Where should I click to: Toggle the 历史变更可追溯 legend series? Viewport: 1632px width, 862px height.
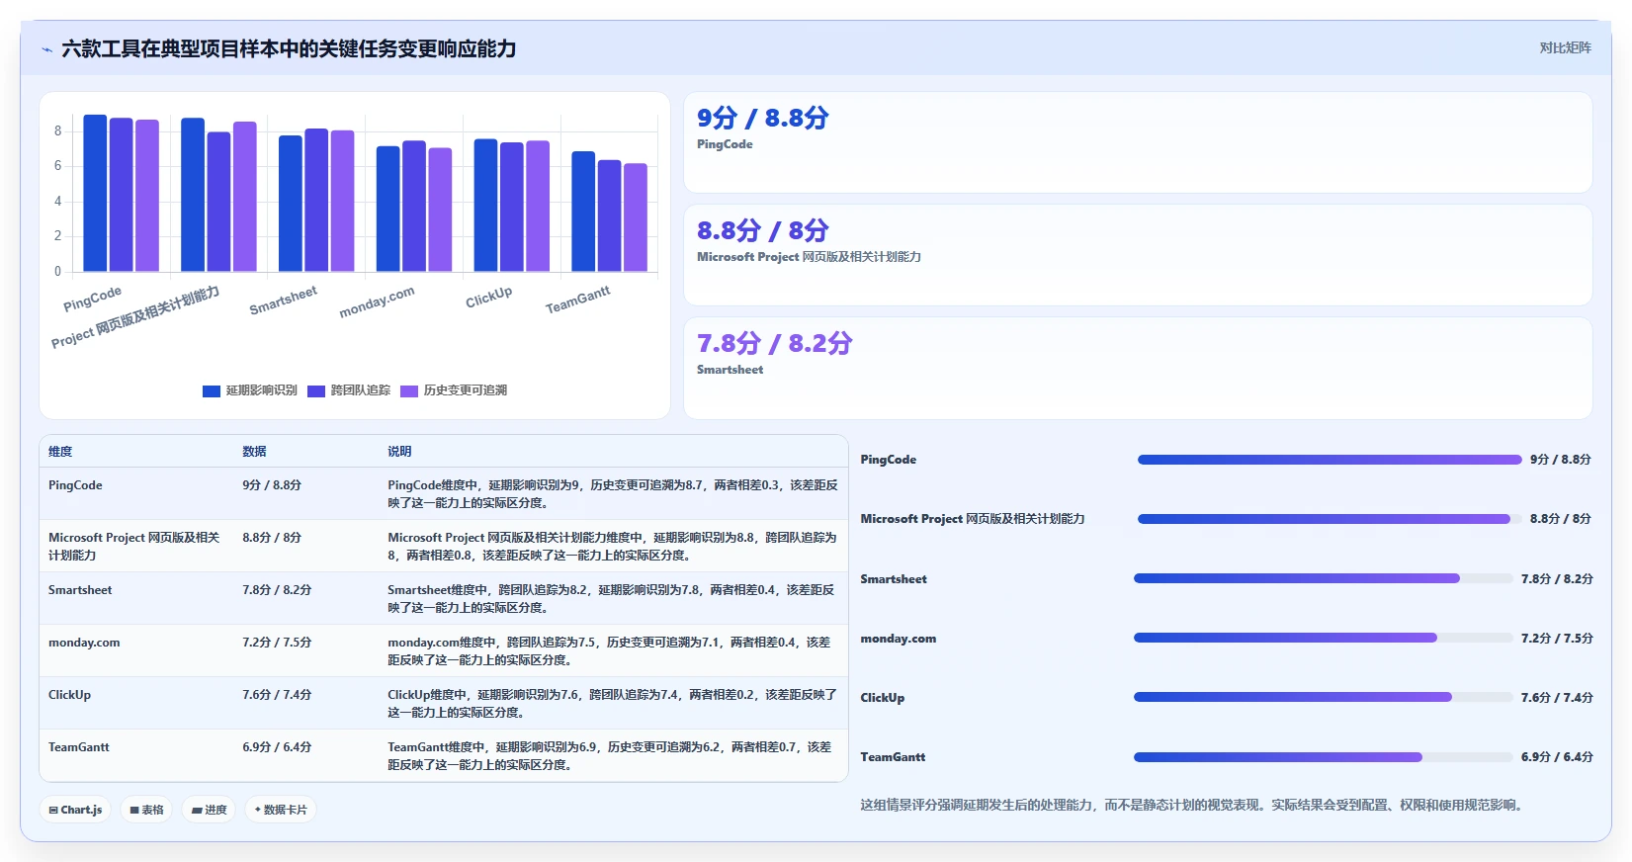(454, 390)
